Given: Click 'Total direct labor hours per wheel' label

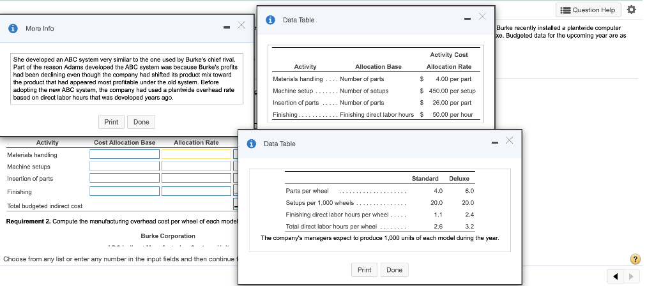Looking at the screenshot, I should pos(331,227).
